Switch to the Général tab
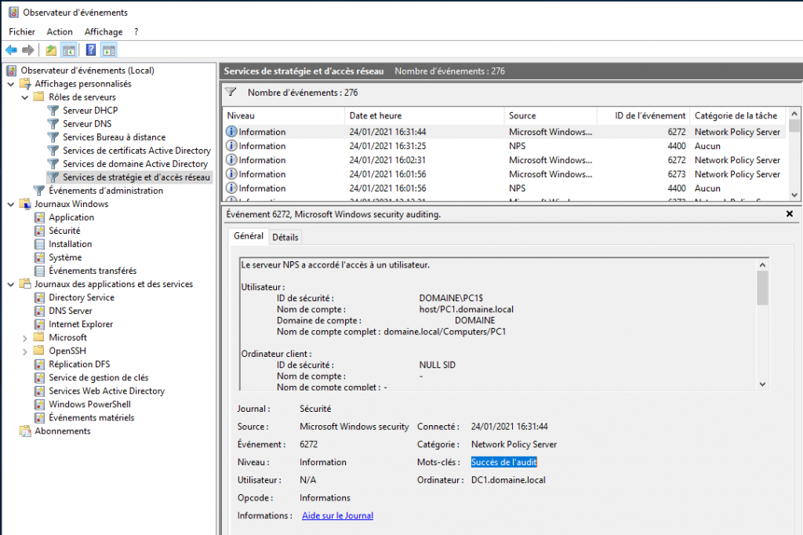Screen dimensions: 803x535 (x=249, y=235)
